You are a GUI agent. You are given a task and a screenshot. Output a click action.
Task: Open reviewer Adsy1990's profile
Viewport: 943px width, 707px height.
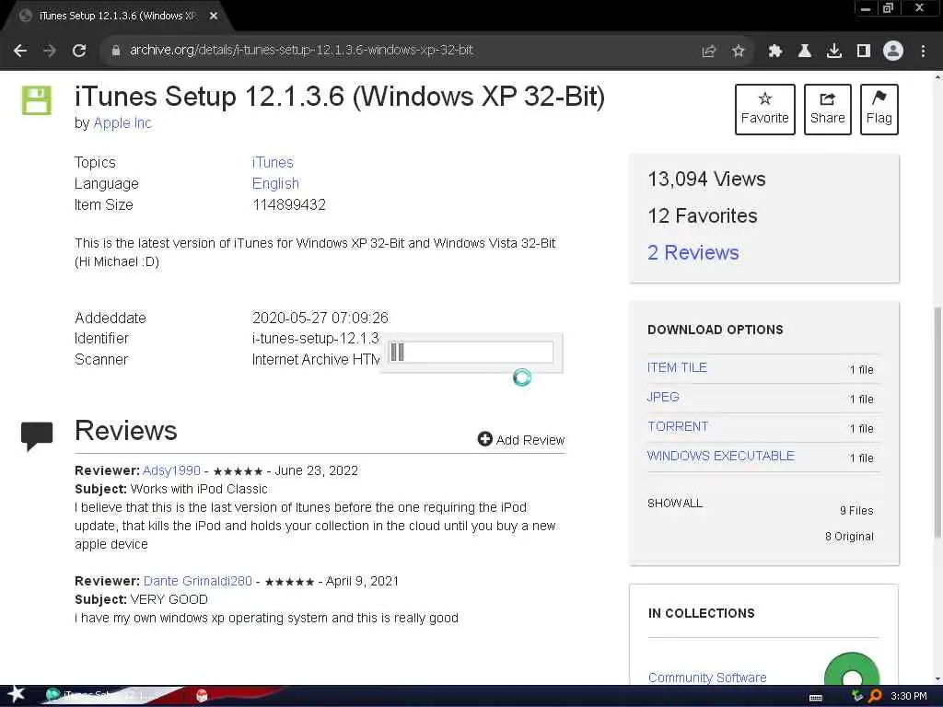(171, 470)
